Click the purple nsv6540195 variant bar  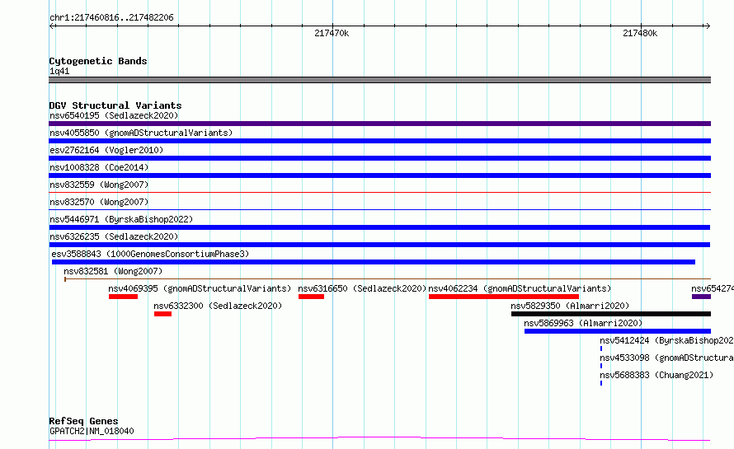379,124
